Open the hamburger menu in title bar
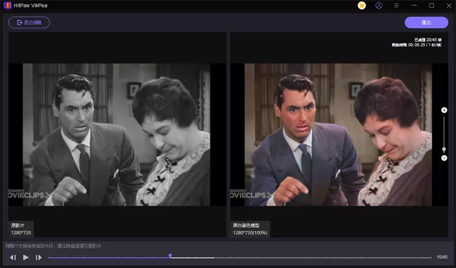 click(396, 5)
